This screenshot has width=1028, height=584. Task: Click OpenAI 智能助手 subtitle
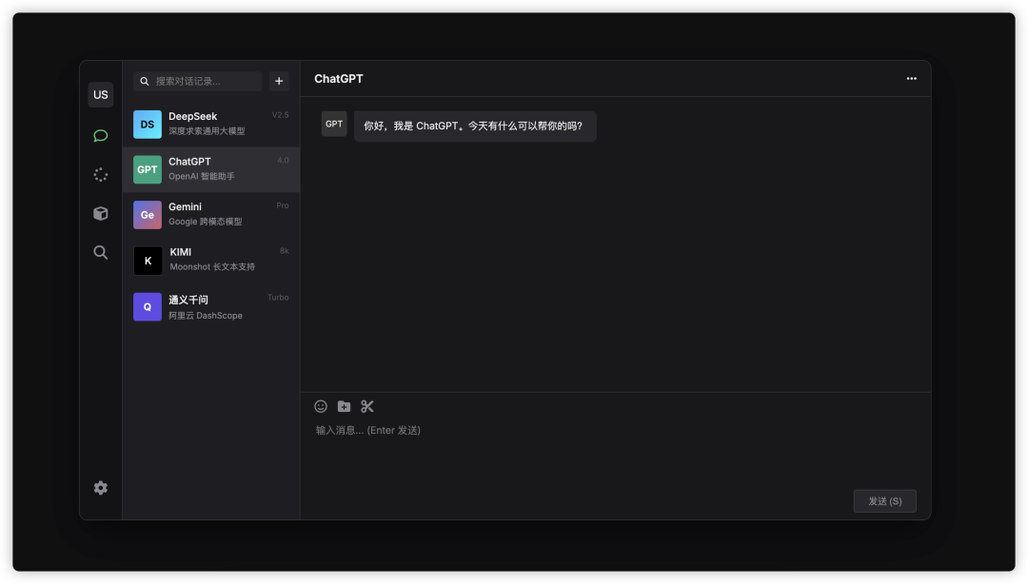point(201,176)
